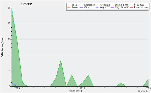The width and height of the screenshot is (151, 93).
Task: Select the Total legend entry
Action: pyautogui.click(x=74, y=5)
